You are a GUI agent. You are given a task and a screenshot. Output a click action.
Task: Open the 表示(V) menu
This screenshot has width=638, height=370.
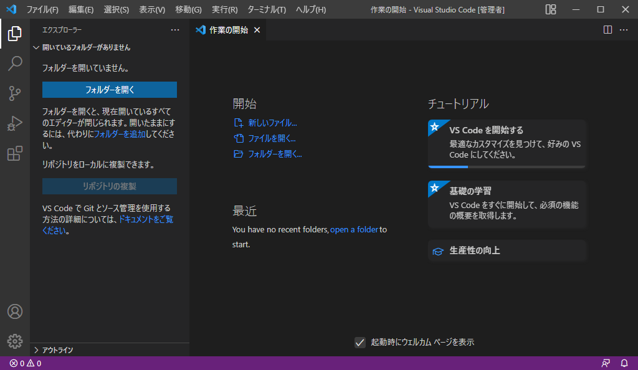coord(152,9)
